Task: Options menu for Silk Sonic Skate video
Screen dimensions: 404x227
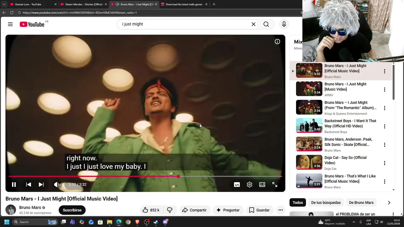Action: [x=384, y=145]
